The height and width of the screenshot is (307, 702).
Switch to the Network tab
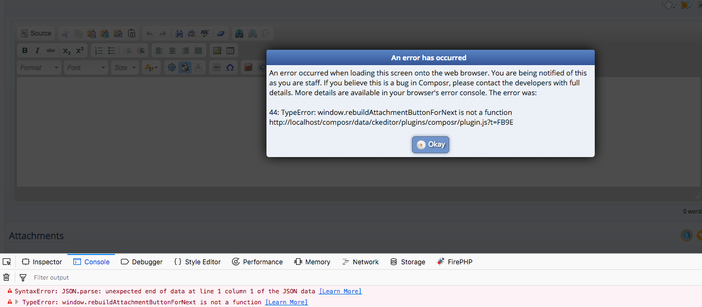click(360, 262)
